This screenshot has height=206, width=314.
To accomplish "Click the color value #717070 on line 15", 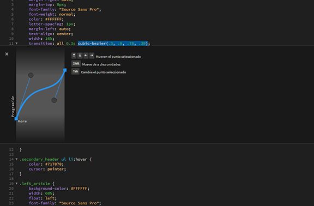I will pos(53,164).
